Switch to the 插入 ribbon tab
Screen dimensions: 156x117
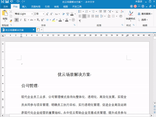[24, 7]
